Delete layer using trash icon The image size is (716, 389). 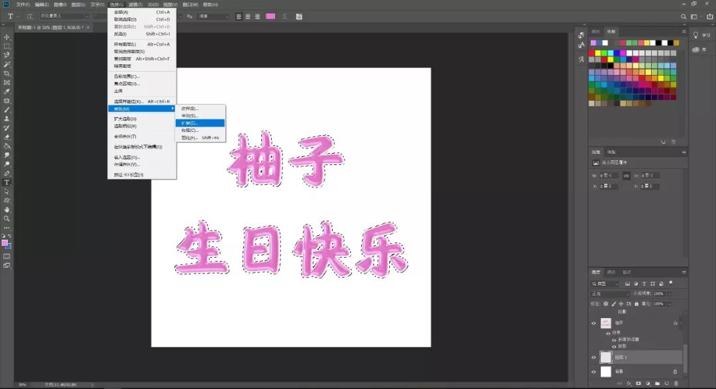(676, 383)
